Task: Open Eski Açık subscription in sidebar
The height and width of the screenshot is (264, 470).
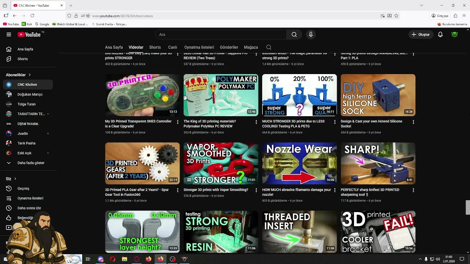Action: [x=28, y=153]
